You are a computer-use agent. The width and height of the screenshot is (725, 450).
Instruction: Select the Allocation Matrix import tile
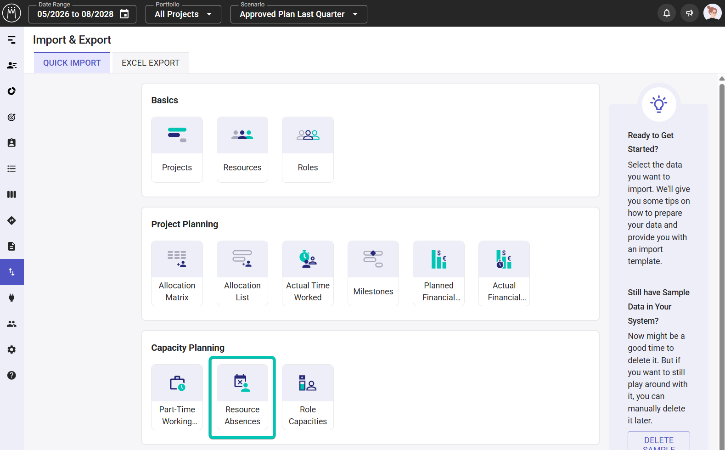[177, 273]
